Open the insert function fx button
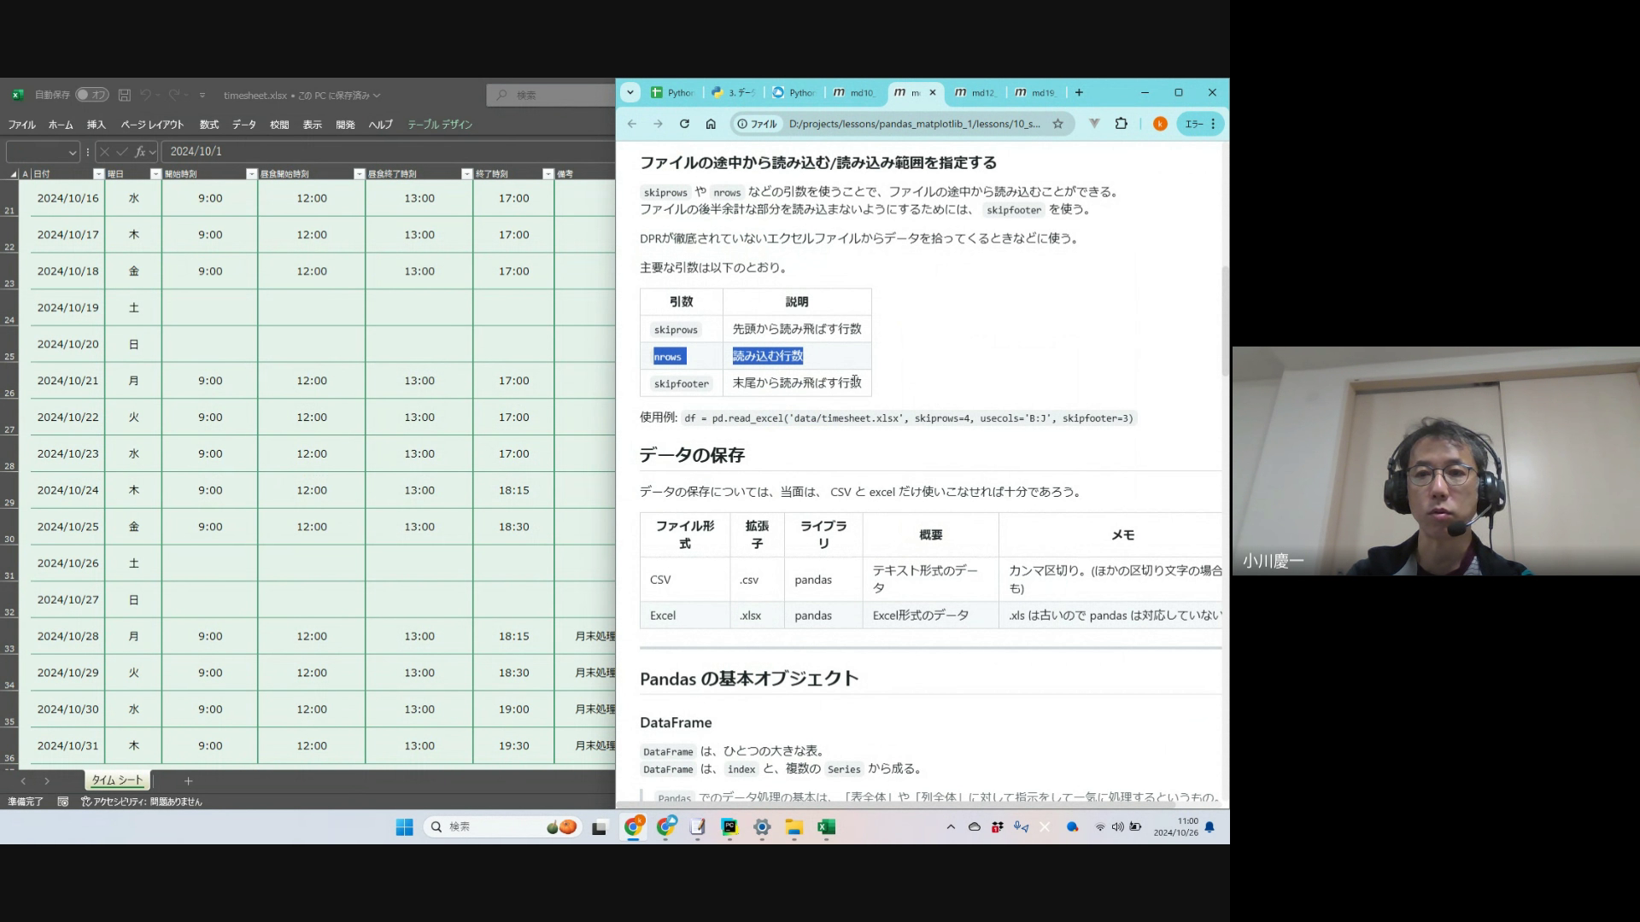 point(140,151)
